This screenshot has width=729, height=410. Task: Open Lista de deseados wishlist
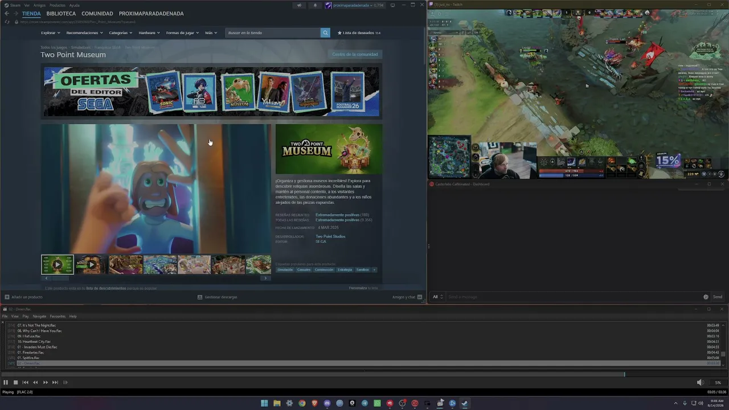tap(359, 33)
